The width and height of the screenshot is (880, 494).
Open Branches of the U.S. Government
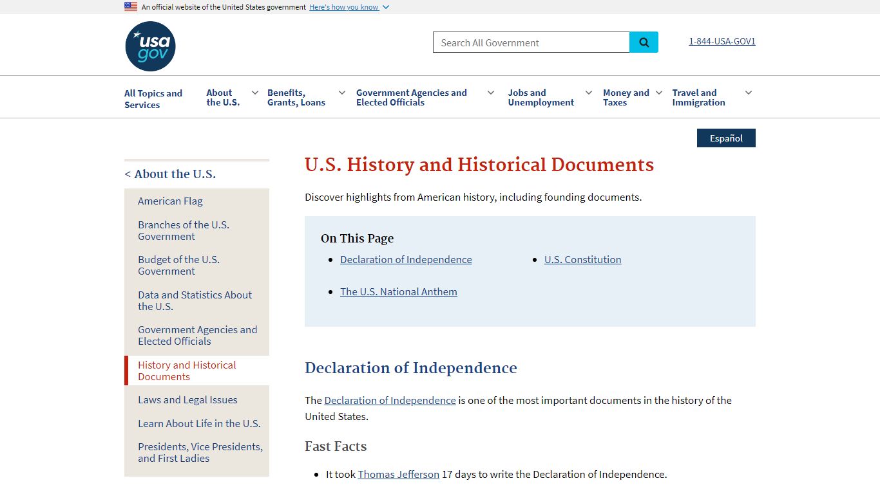(x=184, y=230)
